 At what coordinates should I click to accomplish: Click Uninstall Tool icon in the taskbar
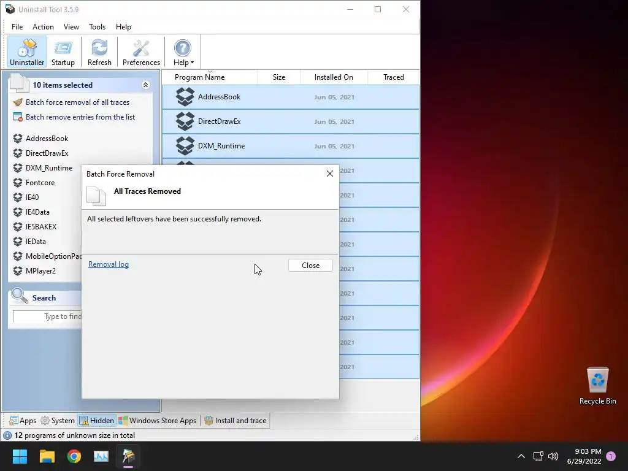click(128, 456)
